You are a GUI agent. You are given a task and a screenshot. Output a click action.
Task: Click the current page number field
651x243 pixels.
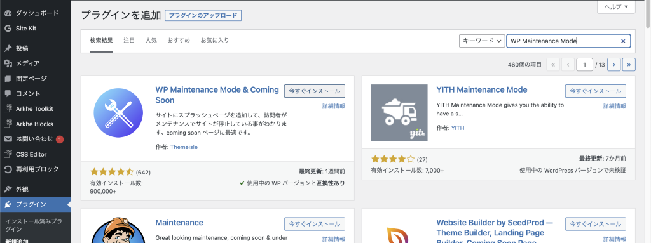(585, 65)
